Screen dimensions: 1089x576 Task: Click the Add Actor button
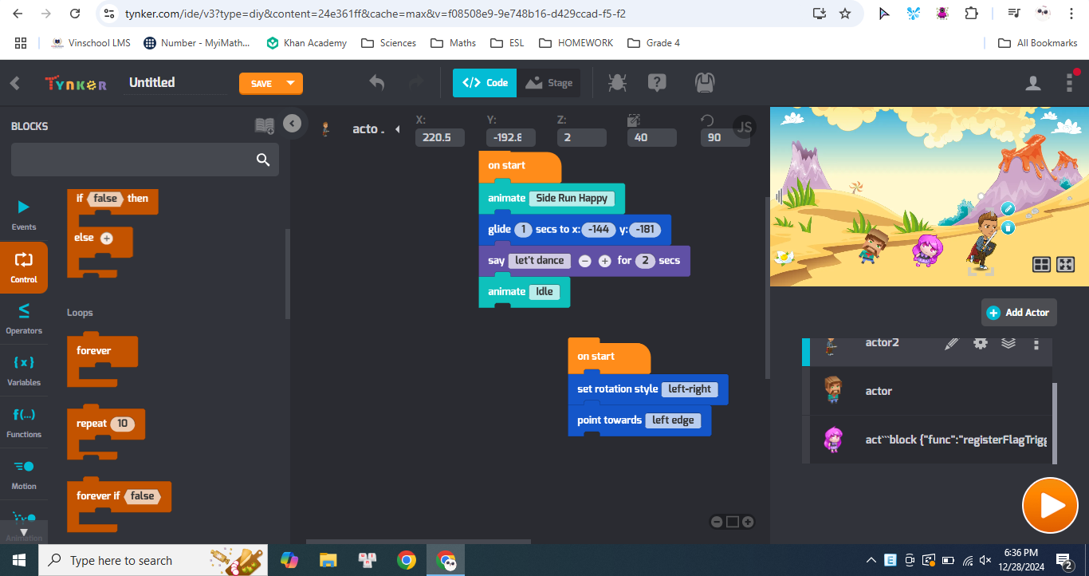(1019, 313)
